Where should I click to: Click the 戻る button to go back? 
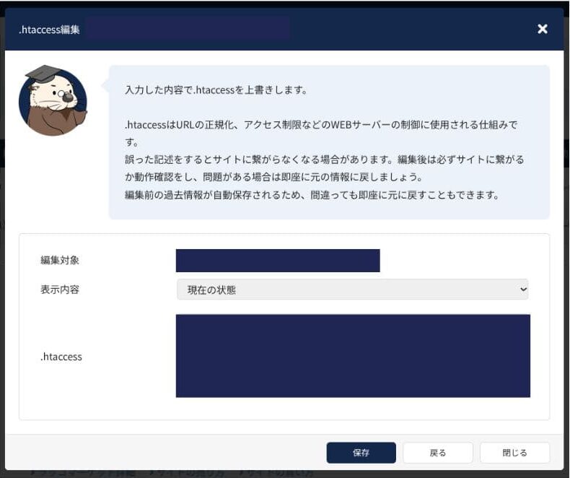tap(437, 453)
